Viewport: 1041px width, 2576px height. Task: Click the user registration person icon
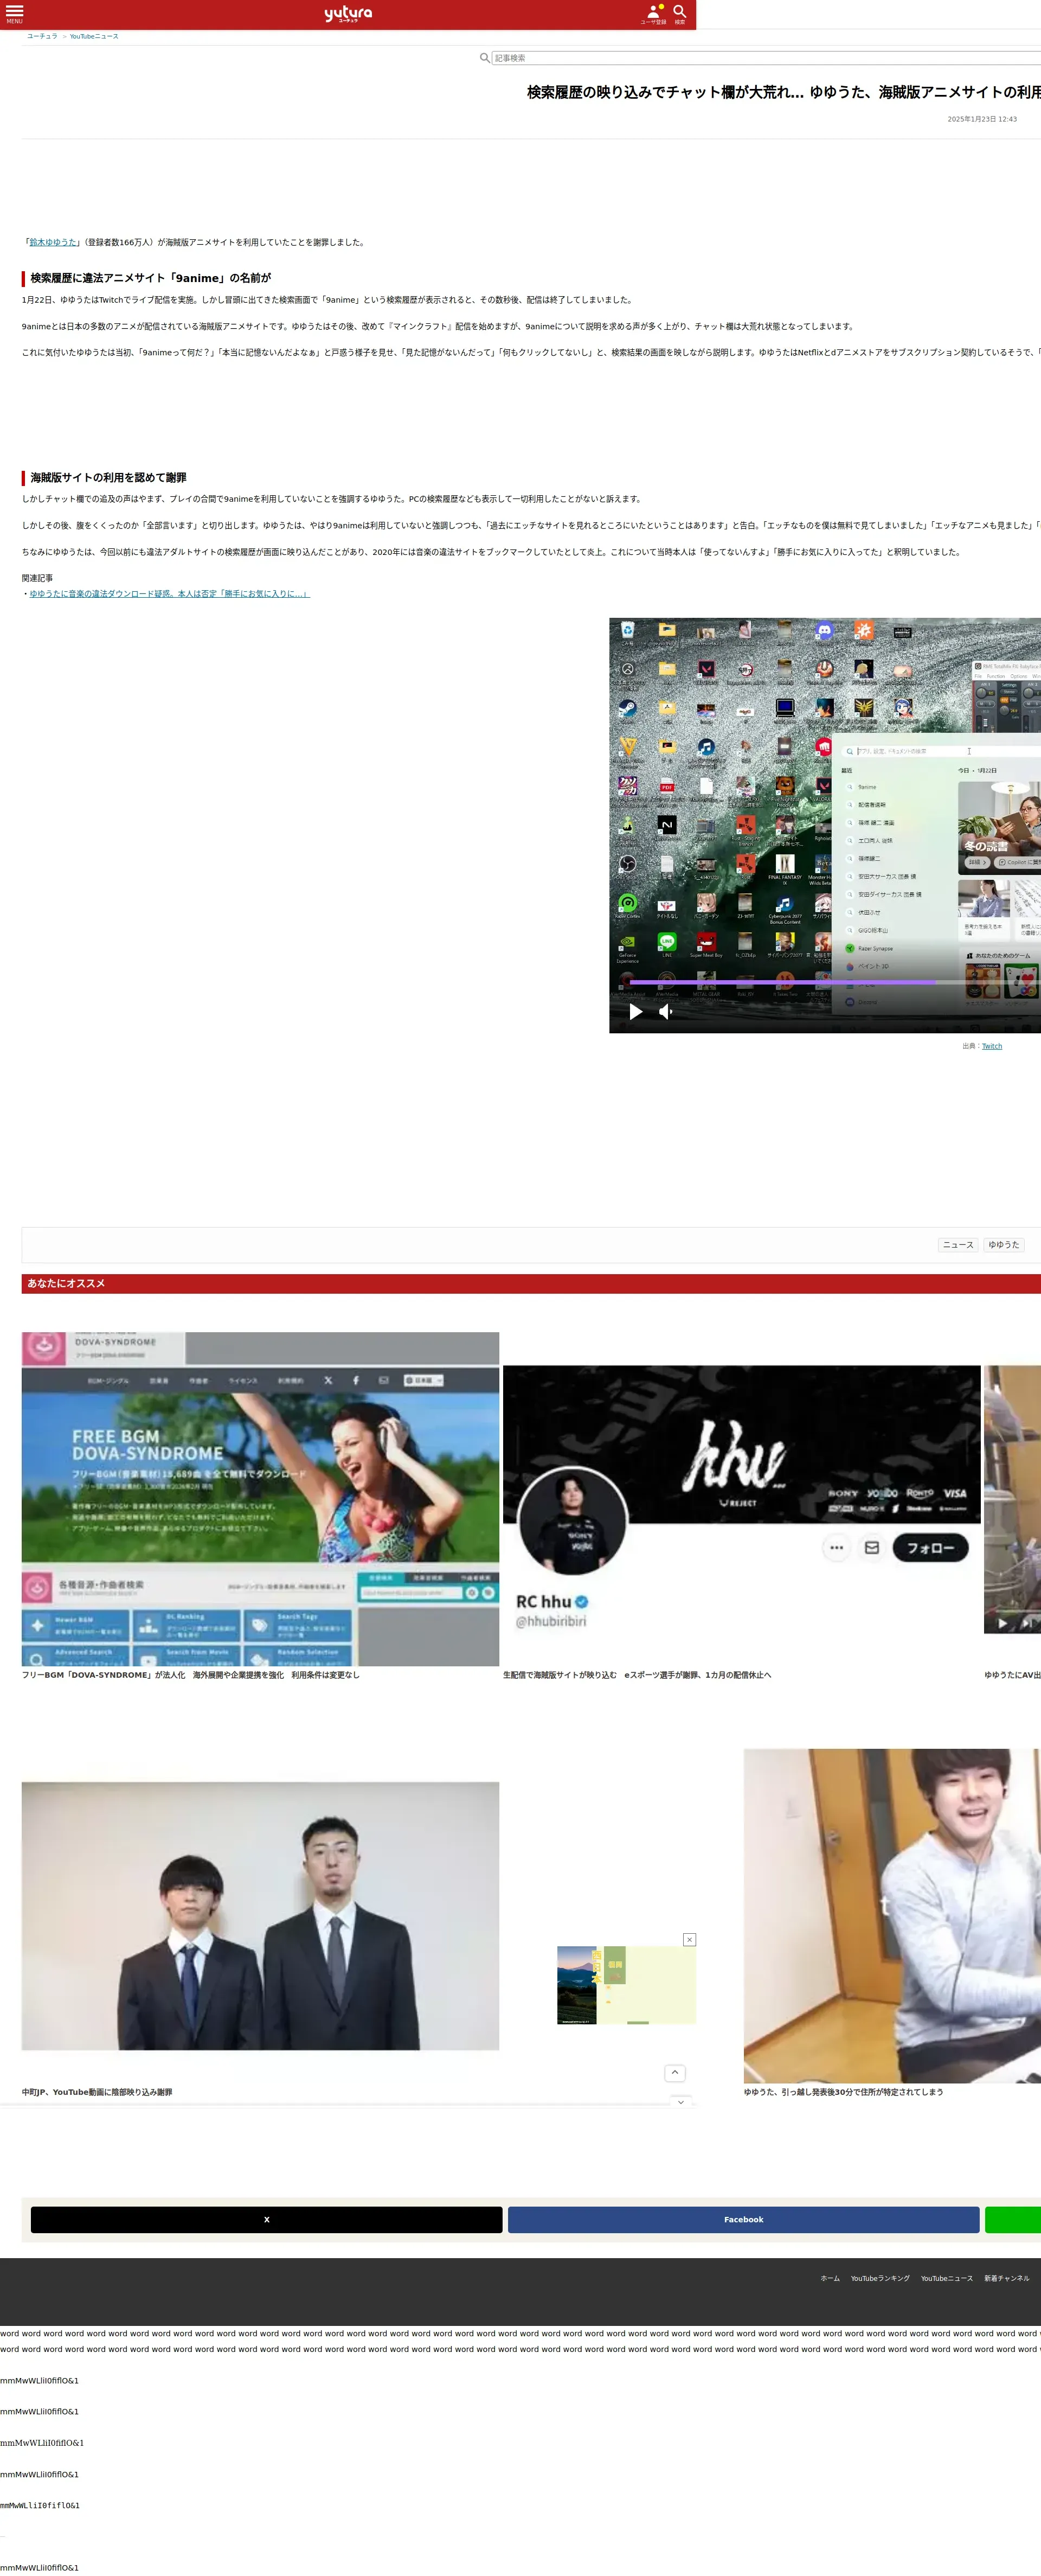pos(653,13)
